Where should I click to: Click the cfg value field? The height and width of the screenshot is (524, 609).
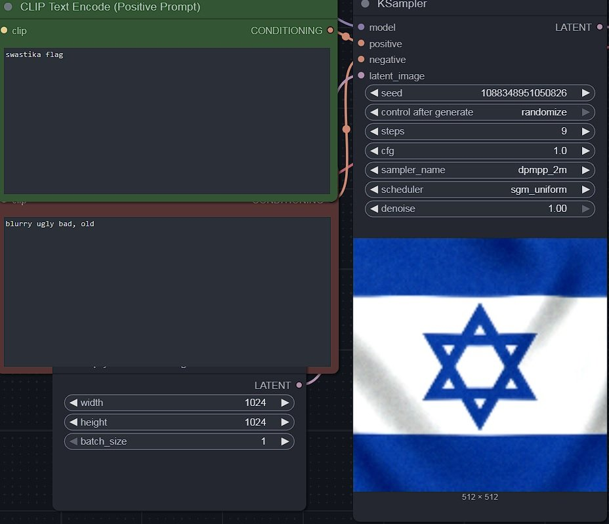(x=560, y=151)
